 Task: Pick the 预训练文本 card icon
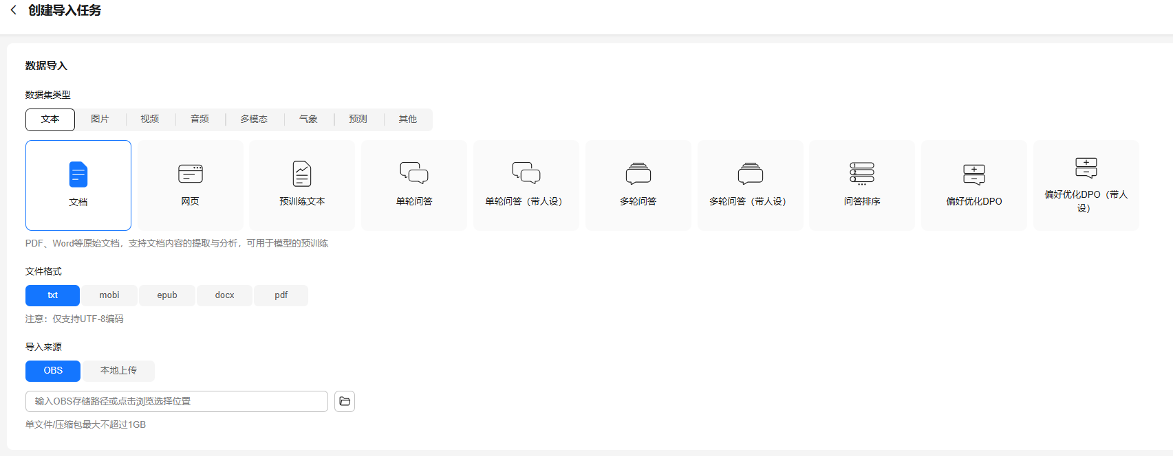pyautogui.click(x=302, y=174)
